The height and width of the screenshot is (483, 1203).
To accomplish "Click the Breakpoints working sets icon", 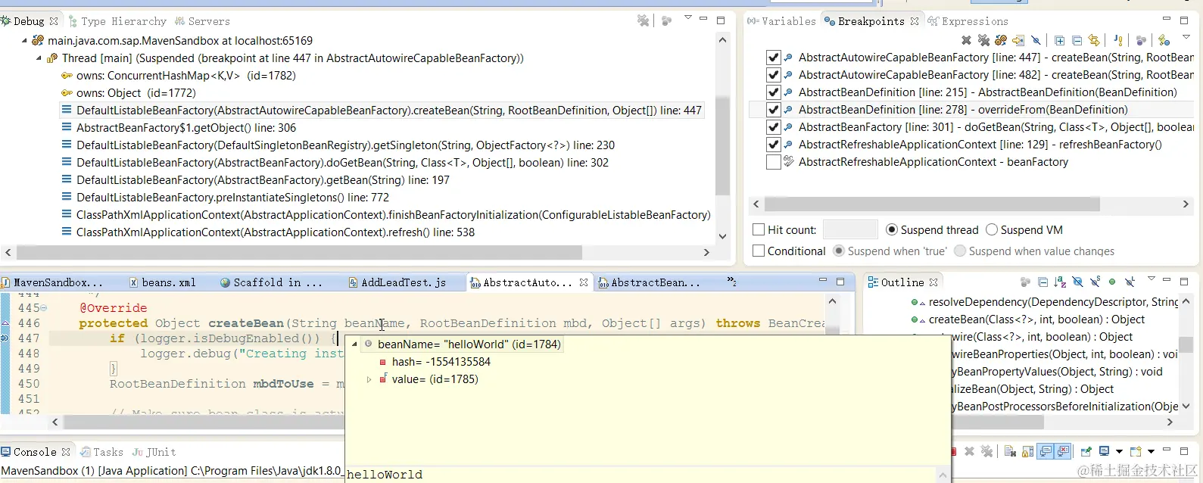I will click(x=1141, y=40).
